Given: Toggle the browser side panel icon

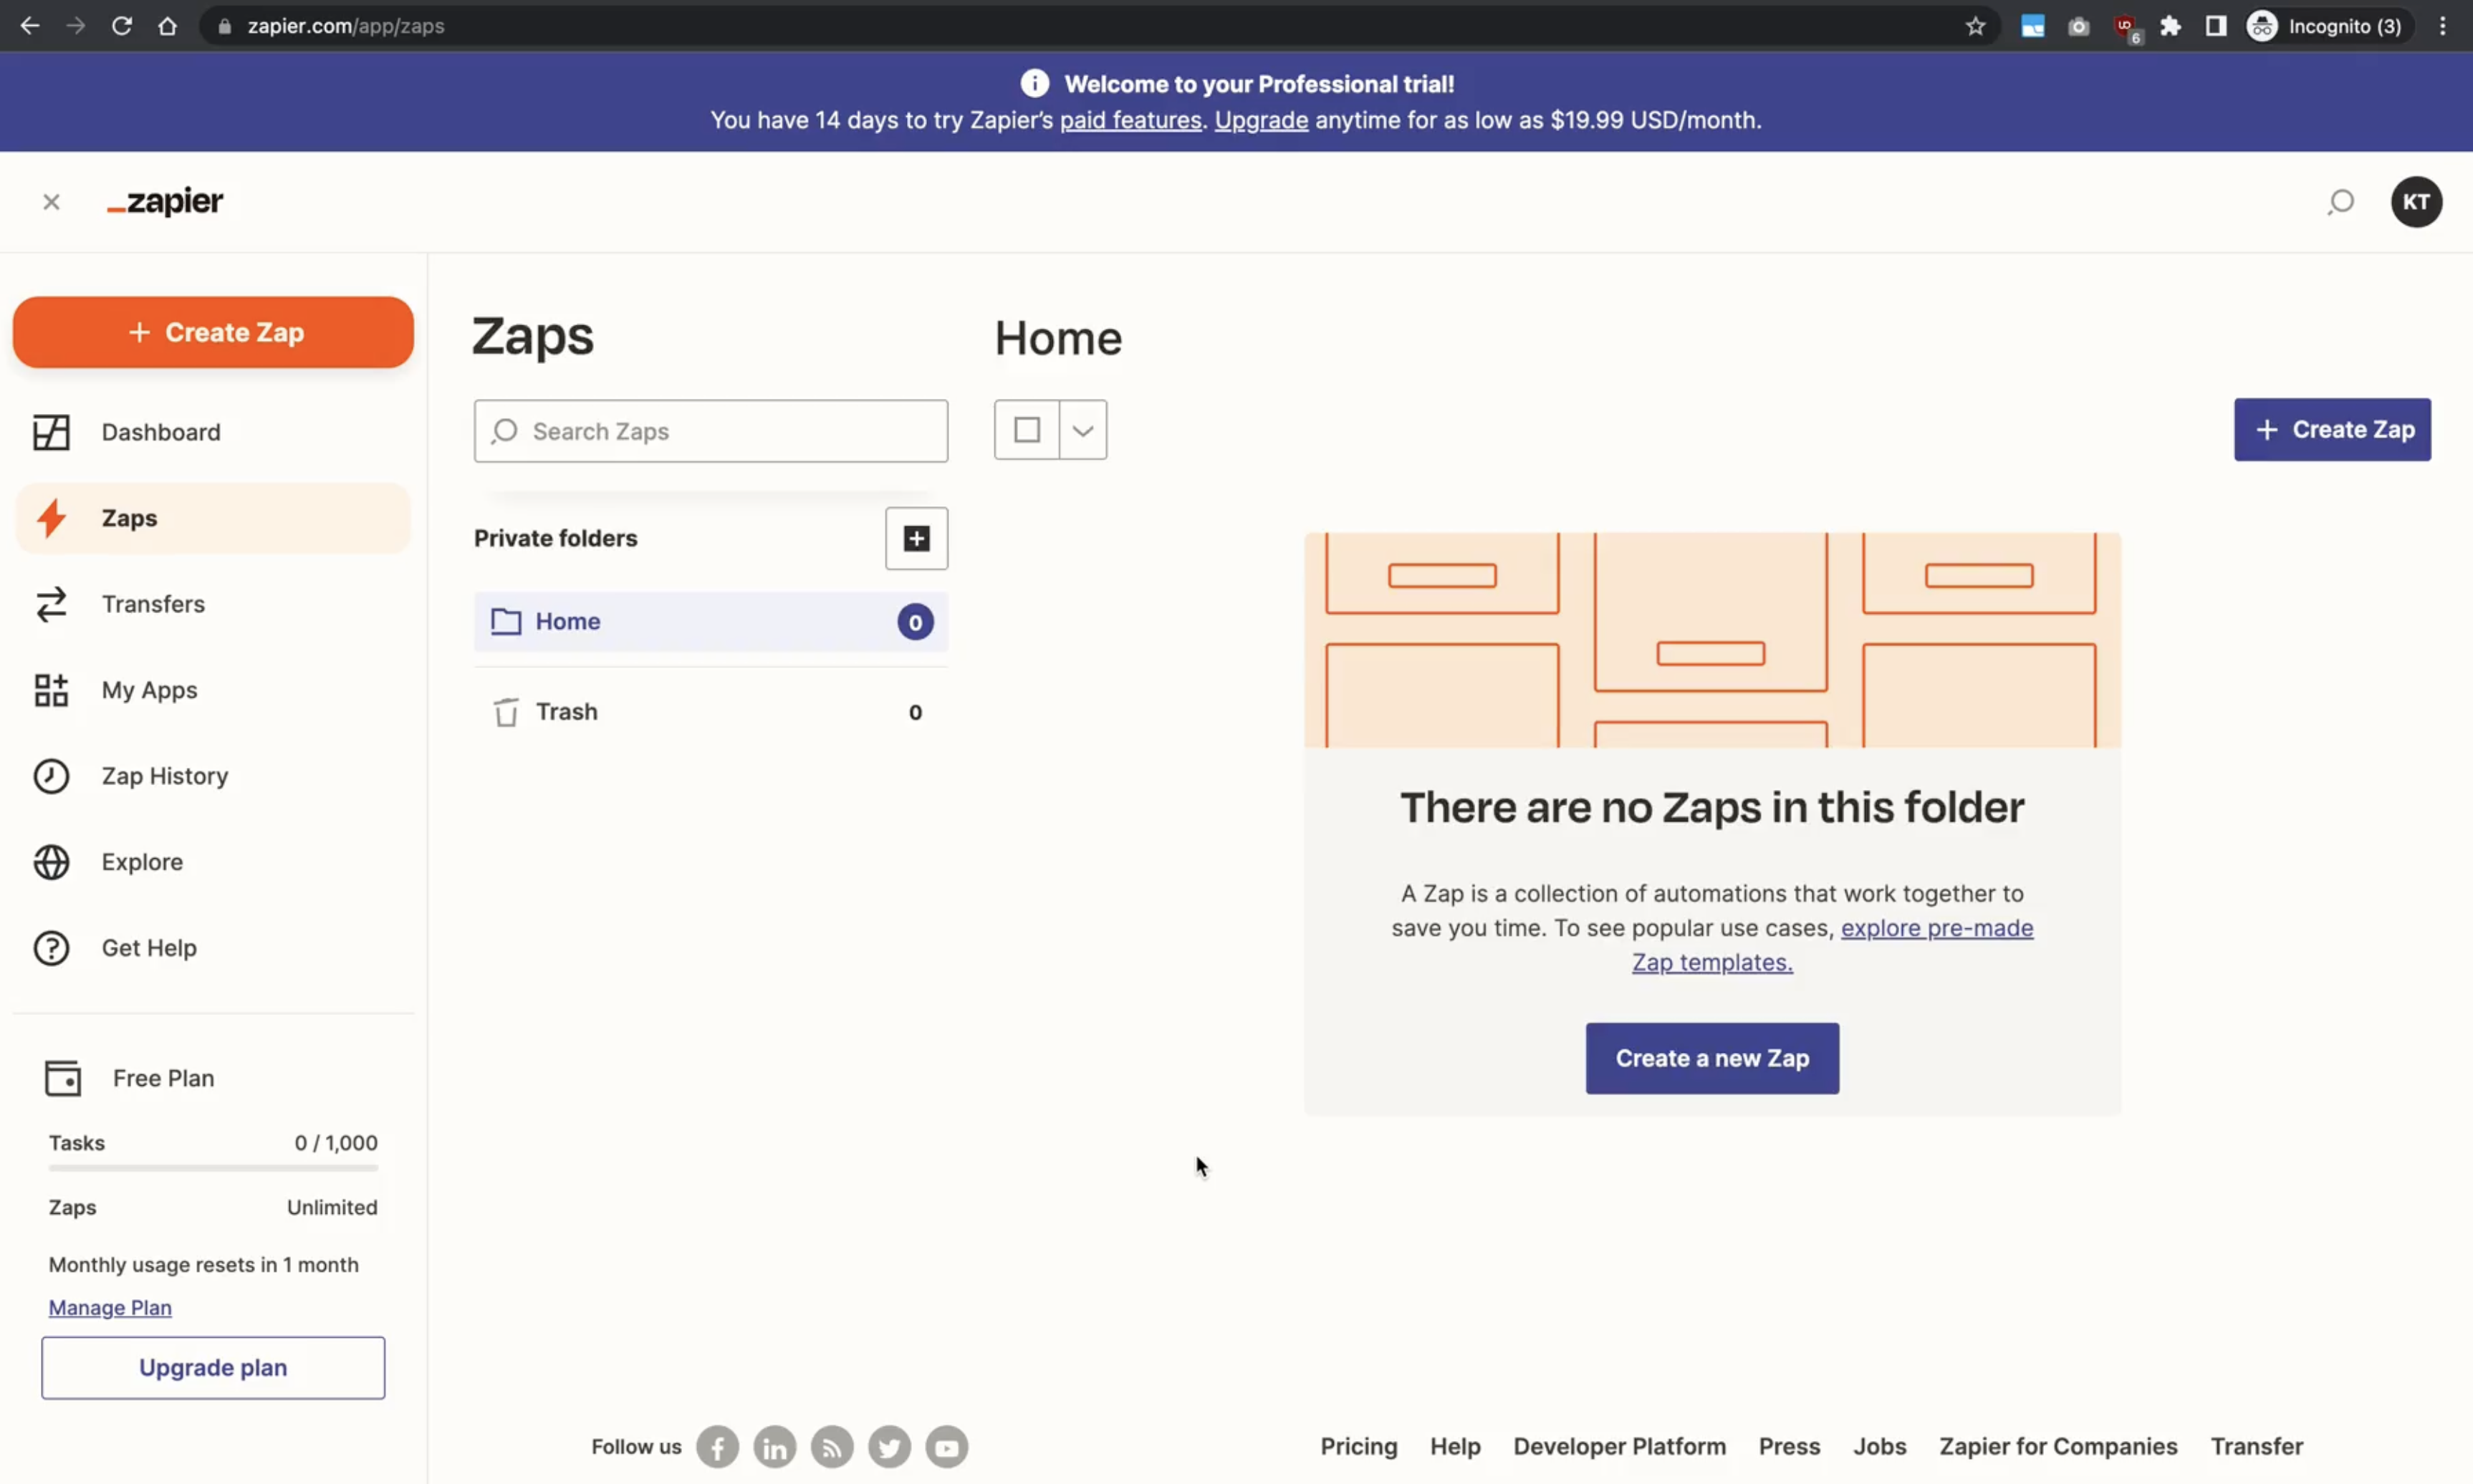Looking at the screenshot, I should click(x=2216, y=26).
